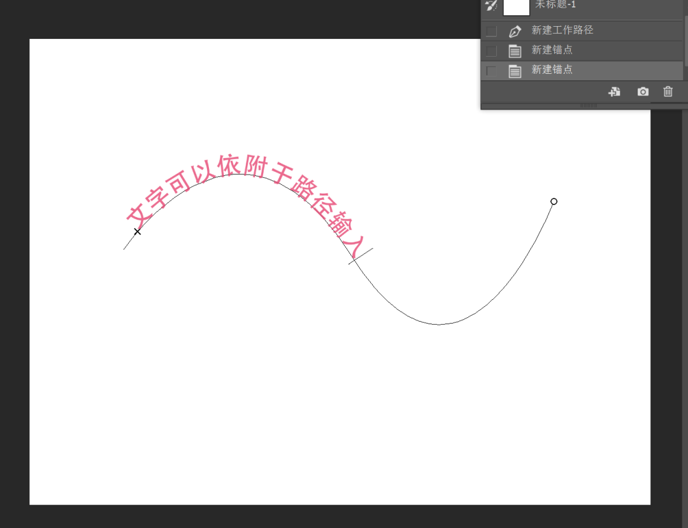This screenshot has width=688, height=528.
Task: Toggle the checkbox beside second 新建锚点 state
Action: [x=491, y=70]
